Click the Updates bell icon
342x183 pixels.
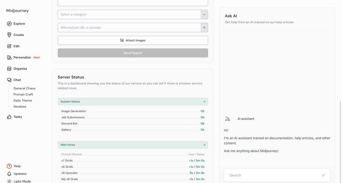tap(9, 174)
